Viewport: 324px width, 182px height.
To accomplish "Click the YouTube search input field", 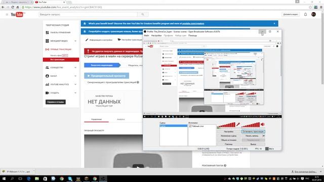I will [88, 15].
